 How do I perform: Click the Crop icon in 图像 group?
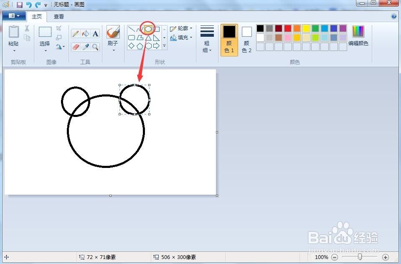pyautogui.click(x=59, y=28)
